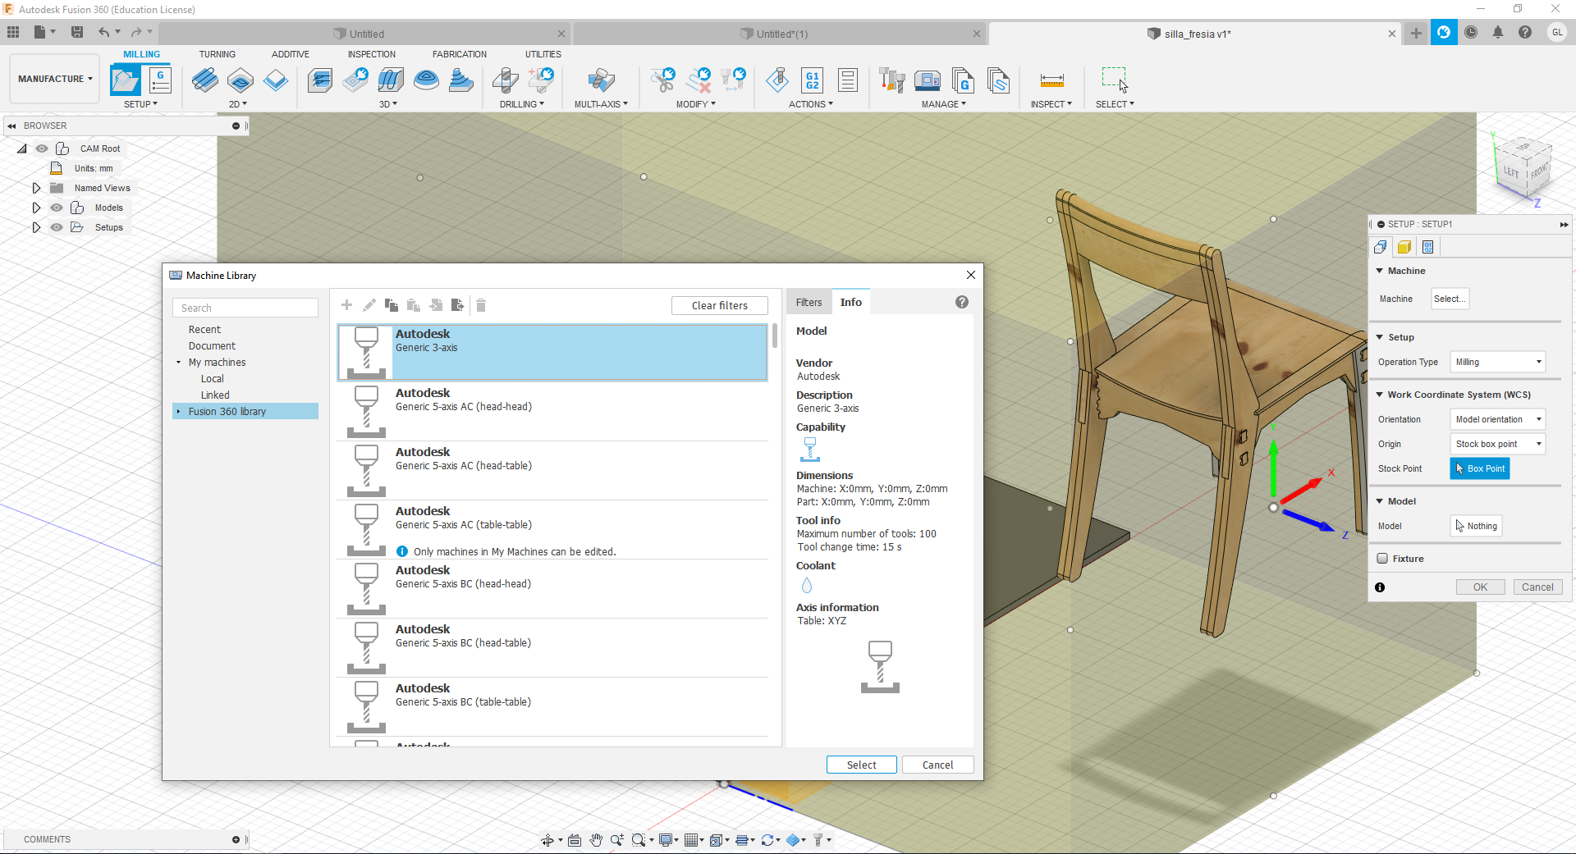Expand the Setups tree node

click(x=36, y=227)
